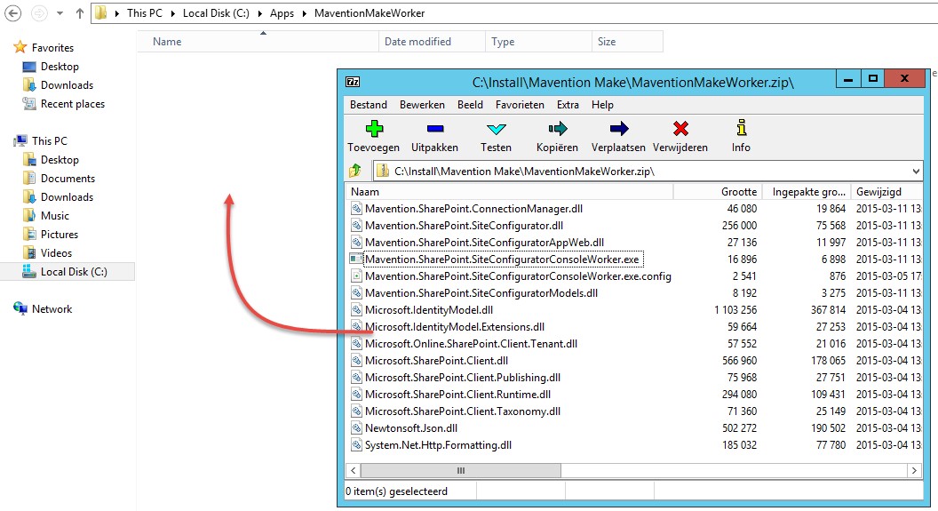The height and width of the screenshot is (511, 938).
Task: Expand the This PC tree node
Action: point(7,141)
